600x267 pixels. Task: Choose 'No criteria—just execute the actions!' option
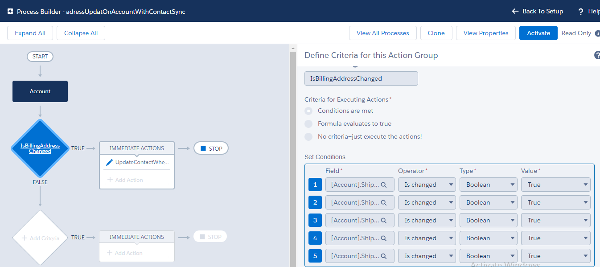click(x=308, y=137)
